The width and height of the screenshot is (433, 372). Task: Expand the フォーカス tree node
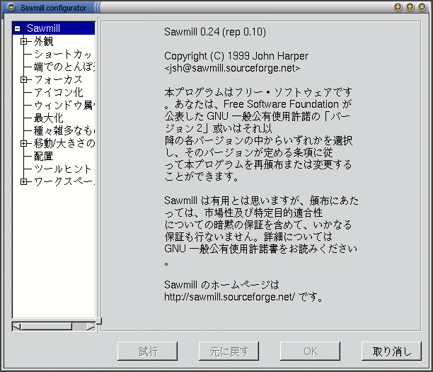click(x=24, y=79)
